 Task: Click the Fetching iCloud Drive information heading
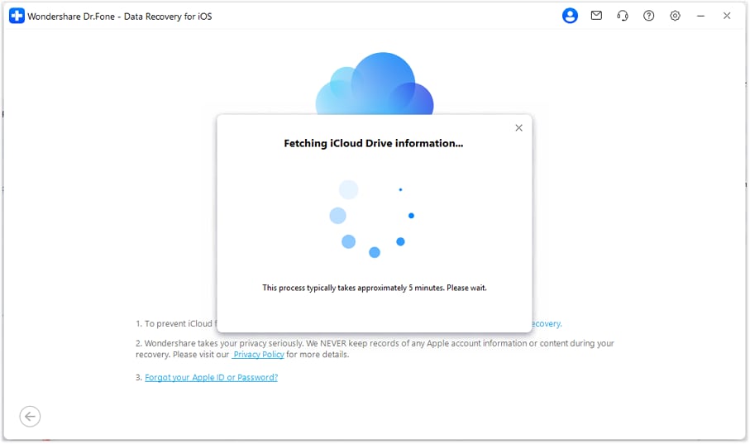coord(374,144)
